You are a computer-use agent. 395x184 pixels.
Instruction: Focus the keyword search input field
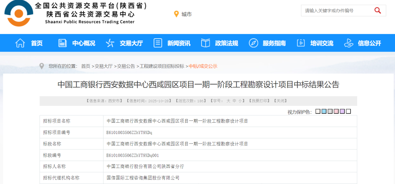click(335, 11)
